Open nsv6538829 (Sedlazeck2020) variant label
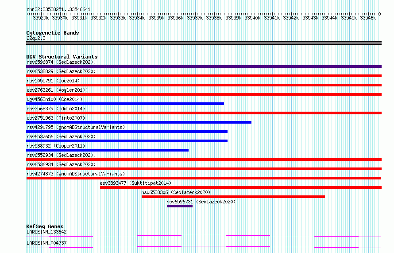394x253 pixels. click(61, 71)
